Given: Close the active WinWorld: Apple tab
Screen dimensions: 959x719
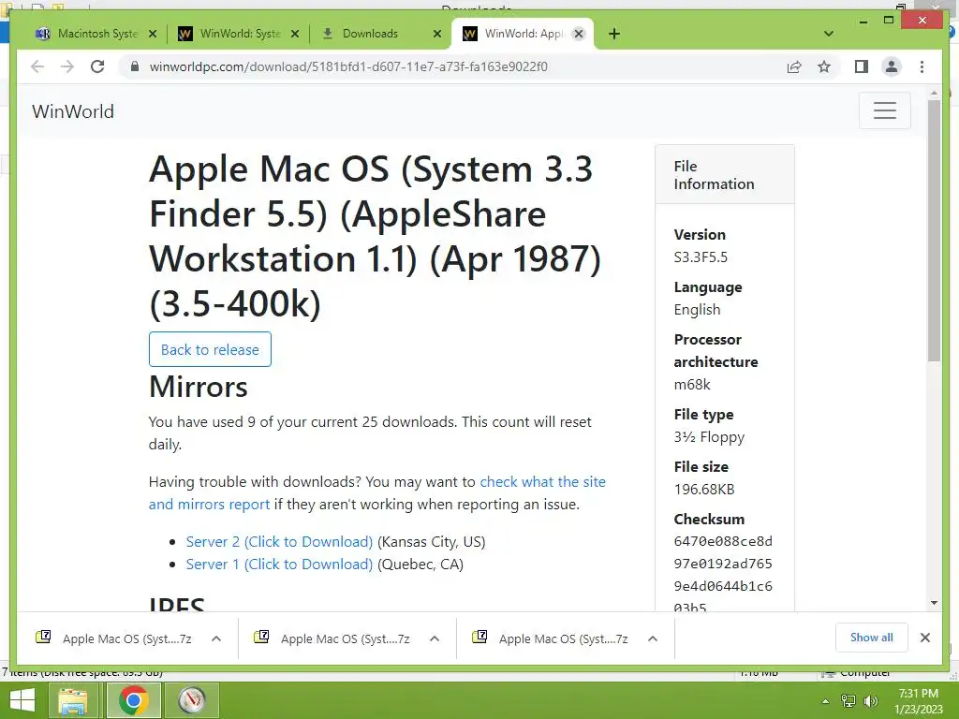Looking at the screenshot, I should [x=579, y=34].
